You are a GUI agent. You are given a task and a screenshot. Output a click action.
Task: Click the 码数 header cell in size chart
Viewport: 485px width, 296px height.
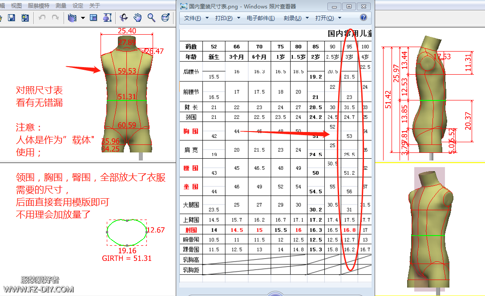(x=191, y=46)
